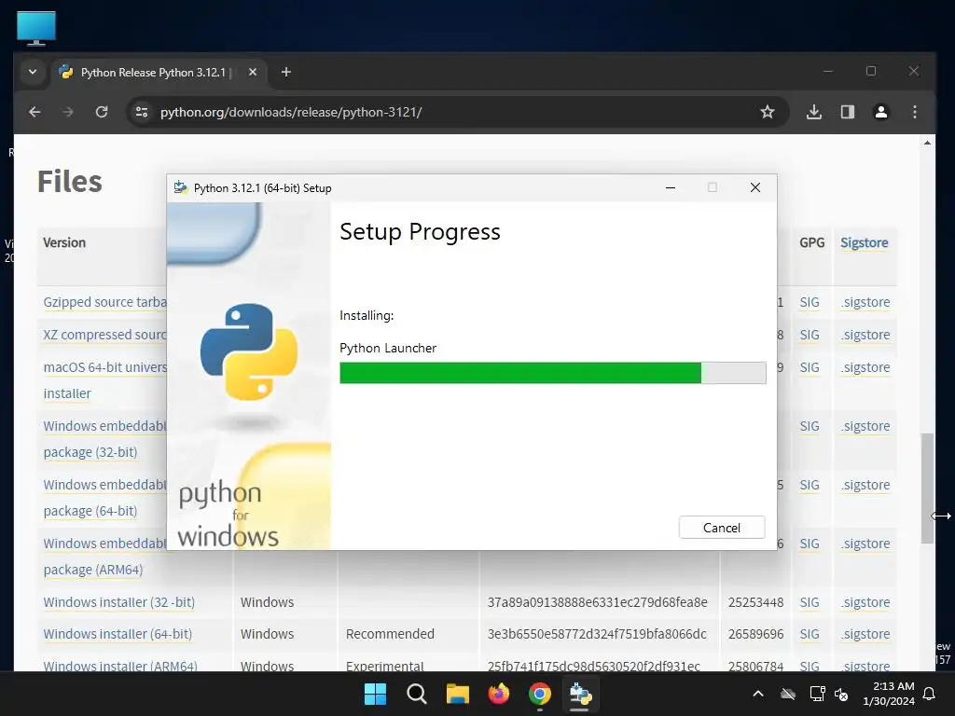Open desktop monitor icon
This screenshot has height=716, width=955.
coord(36,28)
